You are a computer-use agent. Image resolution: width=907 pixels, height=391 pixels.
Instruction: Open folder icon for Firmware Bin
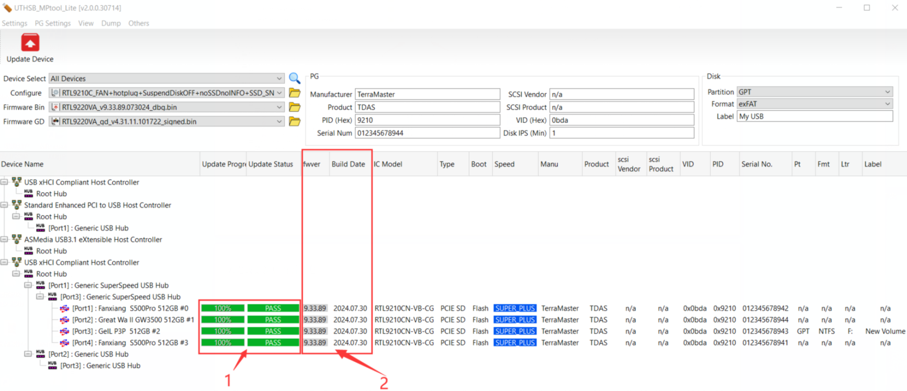[x=295, y=107]
